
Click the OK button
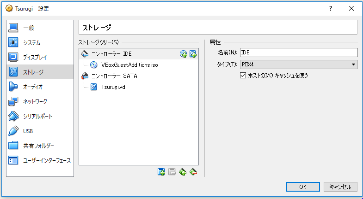pyautogui.click(x=303, y=187)
